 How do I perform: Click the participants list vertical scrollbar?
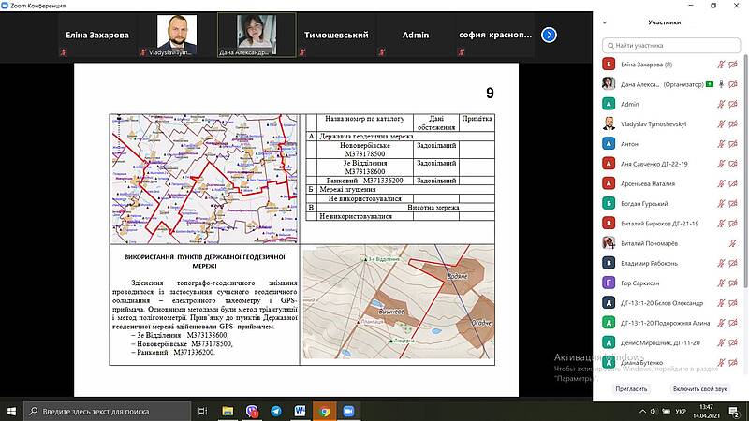pos(746,172)
